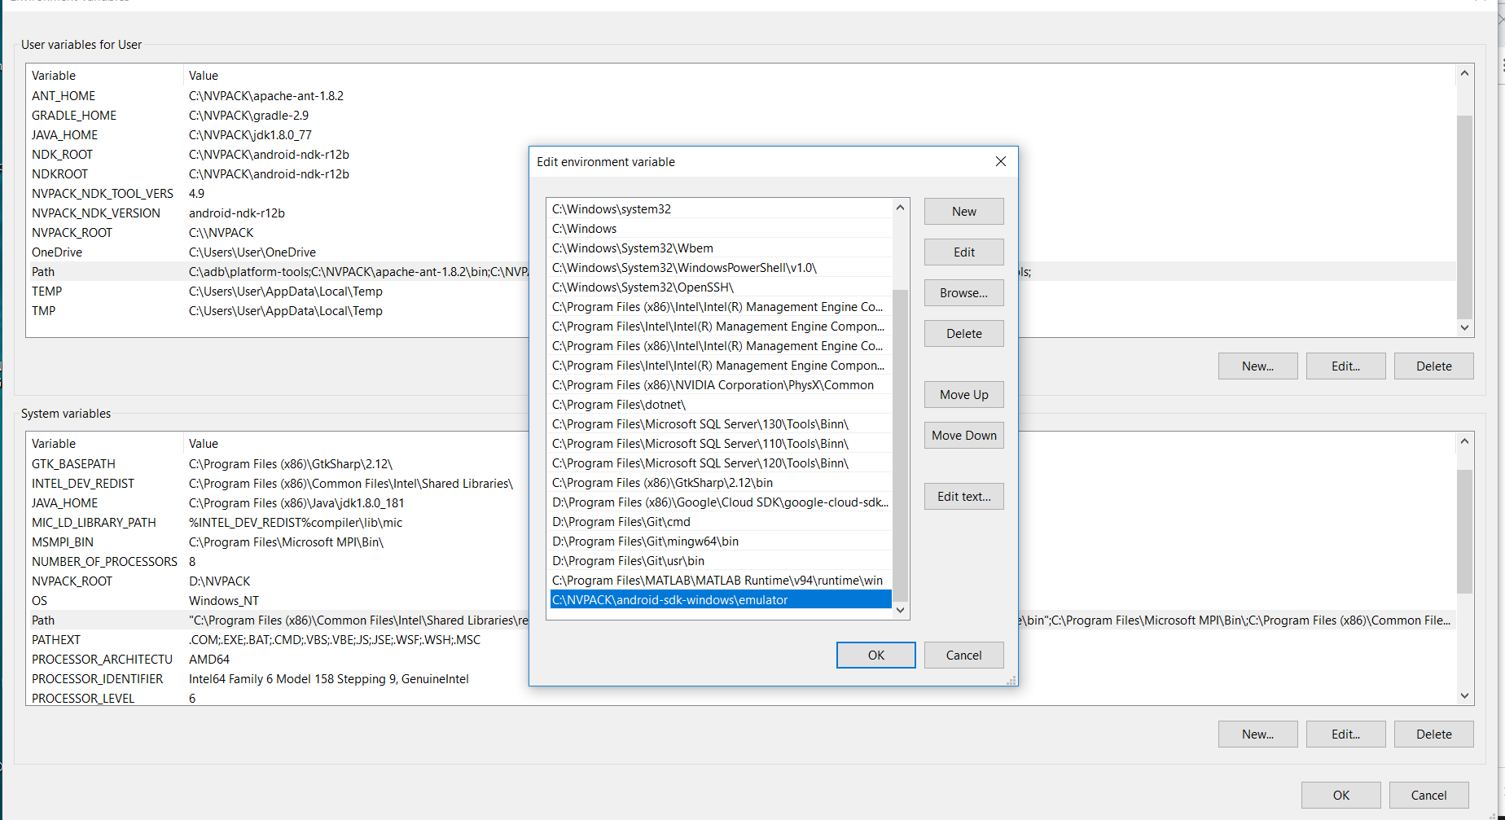The image size is (1505, 820).
Task: Move the selected path entry up
Action: tap(963, 394)
